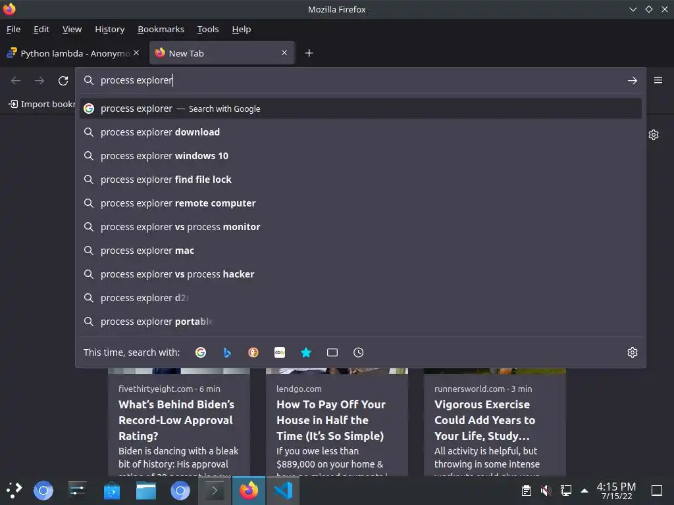Open search settings gear in the dropdown
Viewport: 674px width, 505px height.
point(633,352)
